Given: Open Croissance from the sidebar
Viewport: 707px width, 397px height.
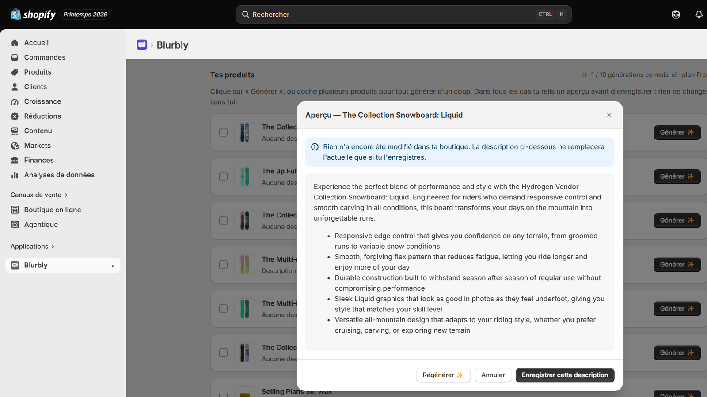Looking at the screenshot, I should point(63,101).
